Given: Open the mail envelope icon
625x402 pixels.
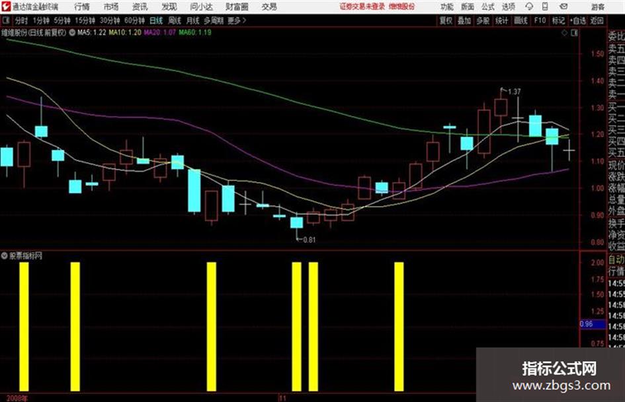Looking at the screenshot, I should (x=563, y=7).
